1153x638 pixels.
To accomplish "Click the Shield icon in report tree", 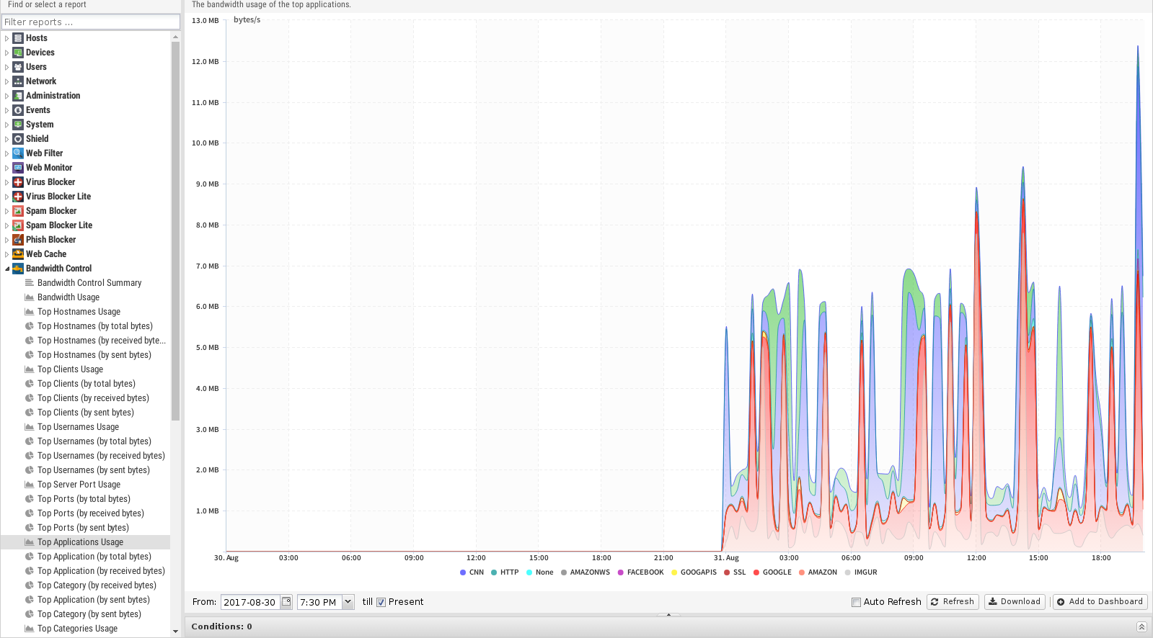I will click(x=18, y=139).
